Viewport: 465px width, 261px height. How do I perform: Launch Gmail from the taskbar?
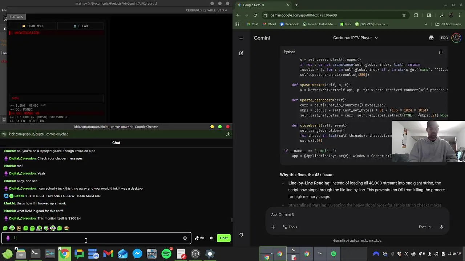coord(108,254)
